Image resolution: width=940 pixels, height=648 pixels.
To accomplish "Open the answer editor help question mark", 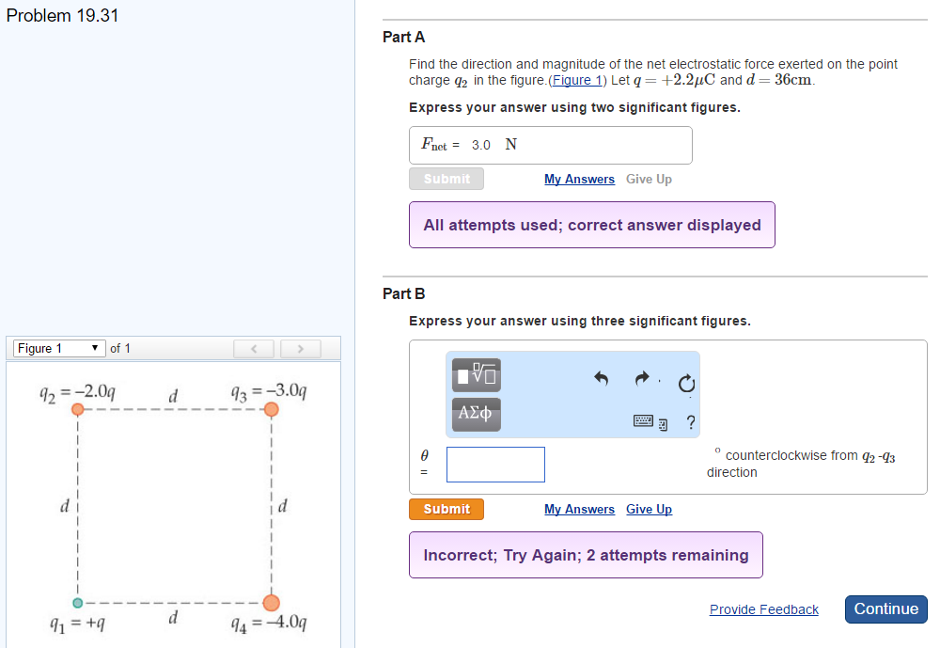I will (691, 423).
